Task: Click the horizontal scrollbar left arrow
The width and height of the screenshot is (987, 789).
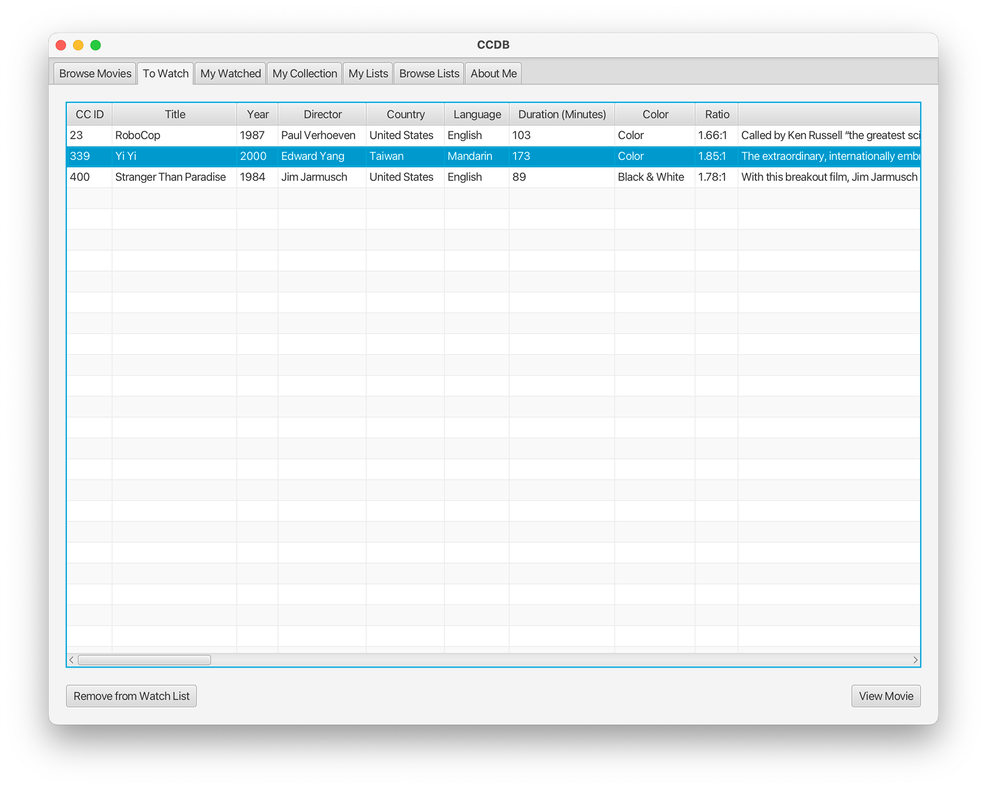Action: pos(71,660)
